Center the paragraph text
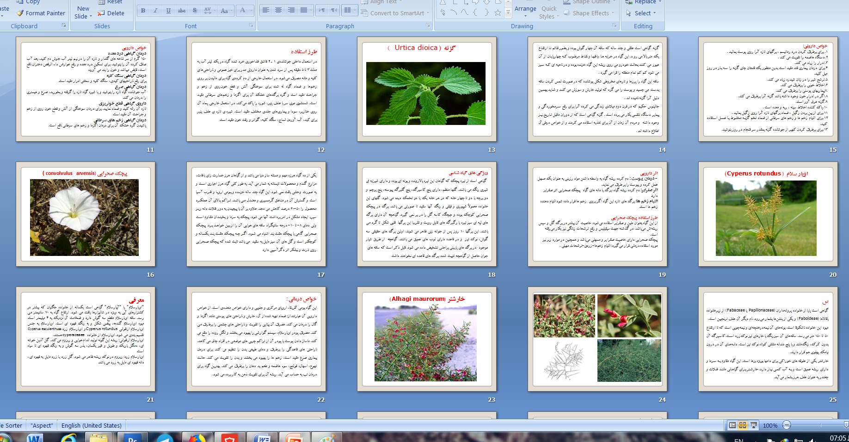849x442 pixels. (x=278, y=10)
